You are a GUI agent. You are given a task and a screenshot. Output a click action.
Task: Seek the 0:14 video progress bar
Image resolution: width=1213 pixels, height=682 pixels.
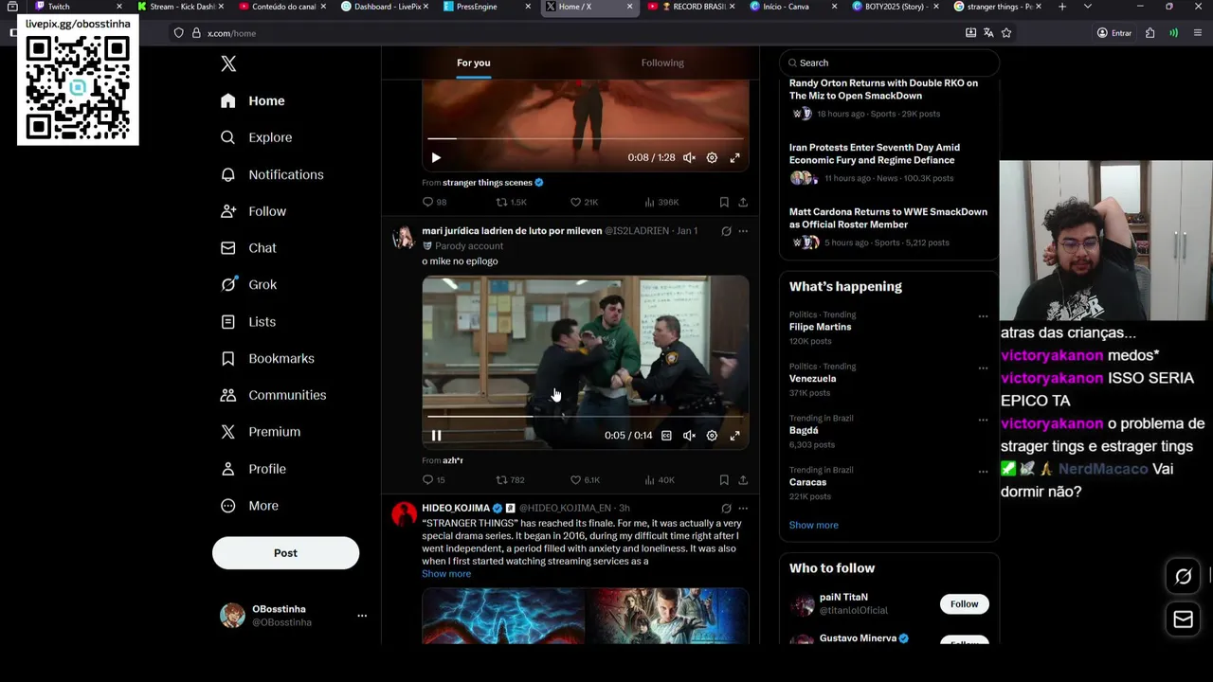click(586, 416)
